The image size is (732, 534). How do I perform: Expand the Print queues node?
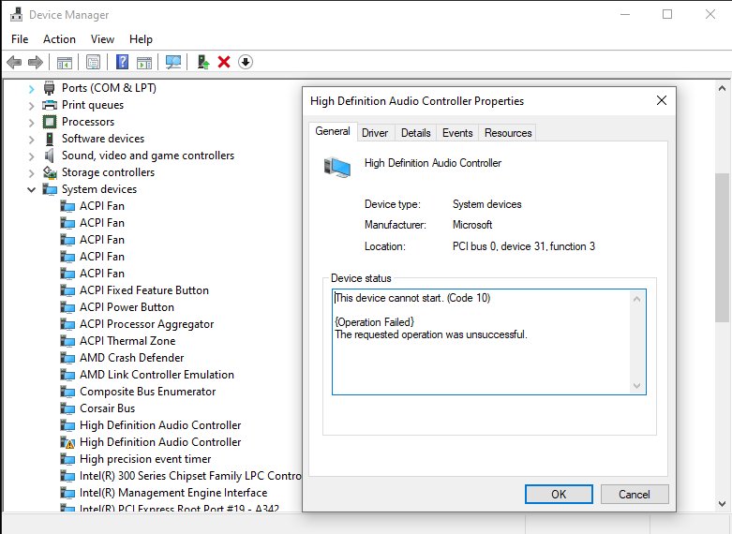[31, 106]
